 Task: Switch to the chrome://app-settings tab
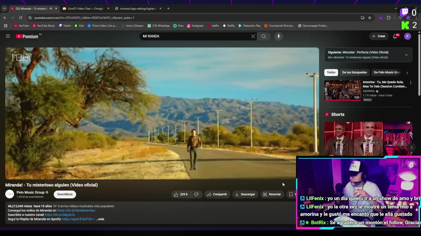coord(137,9)
